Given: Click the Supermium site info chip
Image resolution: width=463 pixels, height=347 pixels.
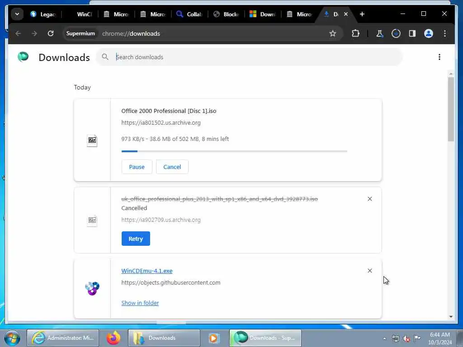Looking at the screenshot, I should click(80, 33).
